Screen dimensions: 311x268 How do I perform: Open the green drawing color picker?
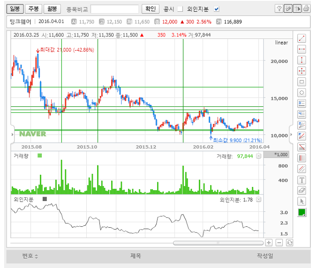click(x=302, y=212)
